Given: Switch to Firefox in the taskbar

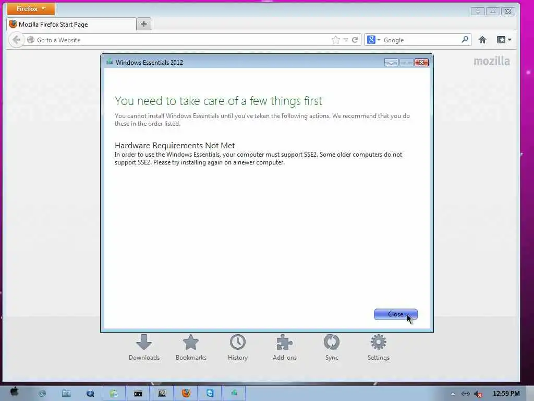Looking at the screenshot, I should 186,393.
